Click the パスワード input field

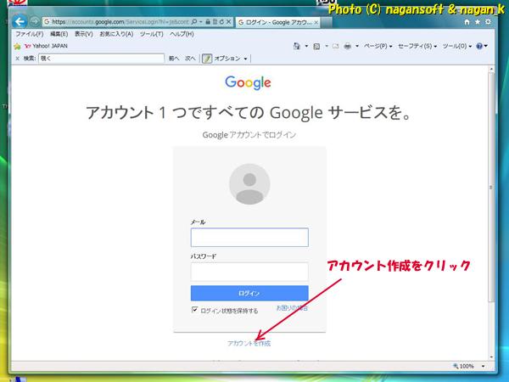(249, 272)
